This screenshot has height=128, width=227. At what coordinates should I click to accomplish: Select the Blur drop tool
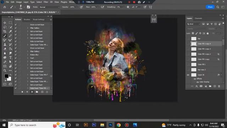point(5,53)
